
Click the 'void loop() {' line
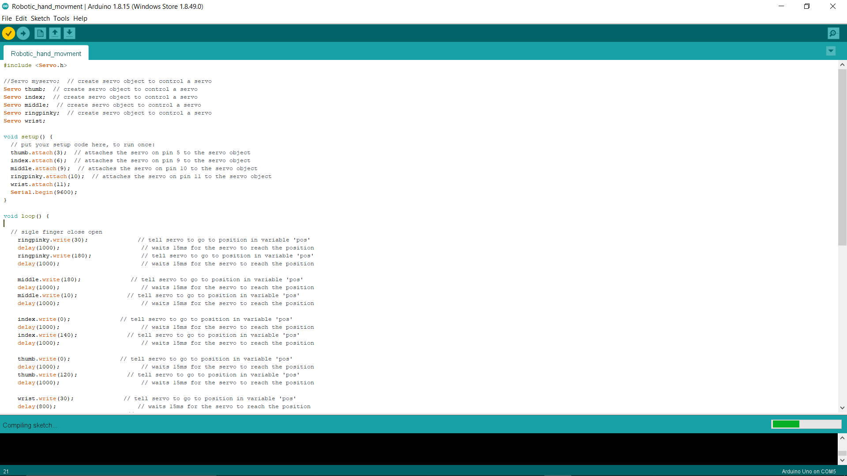pos(26,216)
